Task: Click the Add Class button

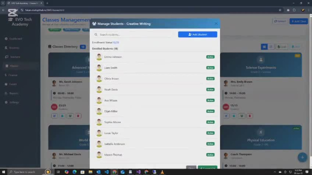Action: tap(299, 21)
